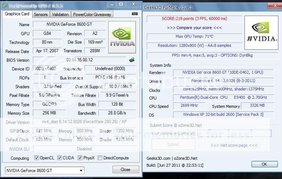
Task: Toggle the DirectCompute checkbox
Action: tap(100, 158)
